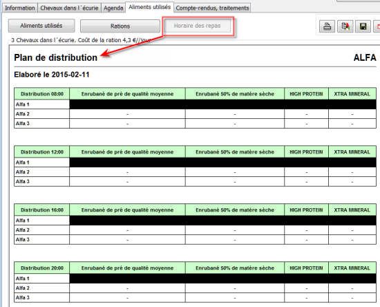Click the Horaire des repas button
This screenshot has height=307, width=380.
[198, 26]
